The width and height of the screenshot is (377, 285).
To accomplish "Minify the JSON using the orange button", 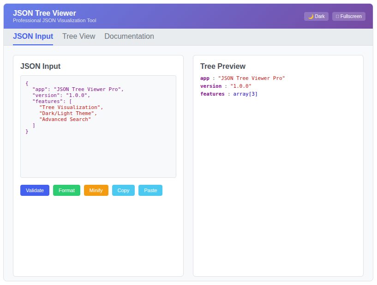I will coord(96,190).
